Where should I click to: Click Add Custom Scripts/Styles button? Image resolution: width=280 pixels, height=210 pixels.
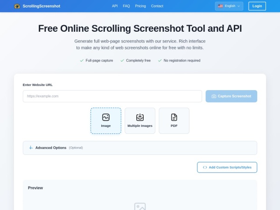click(227, 168)
